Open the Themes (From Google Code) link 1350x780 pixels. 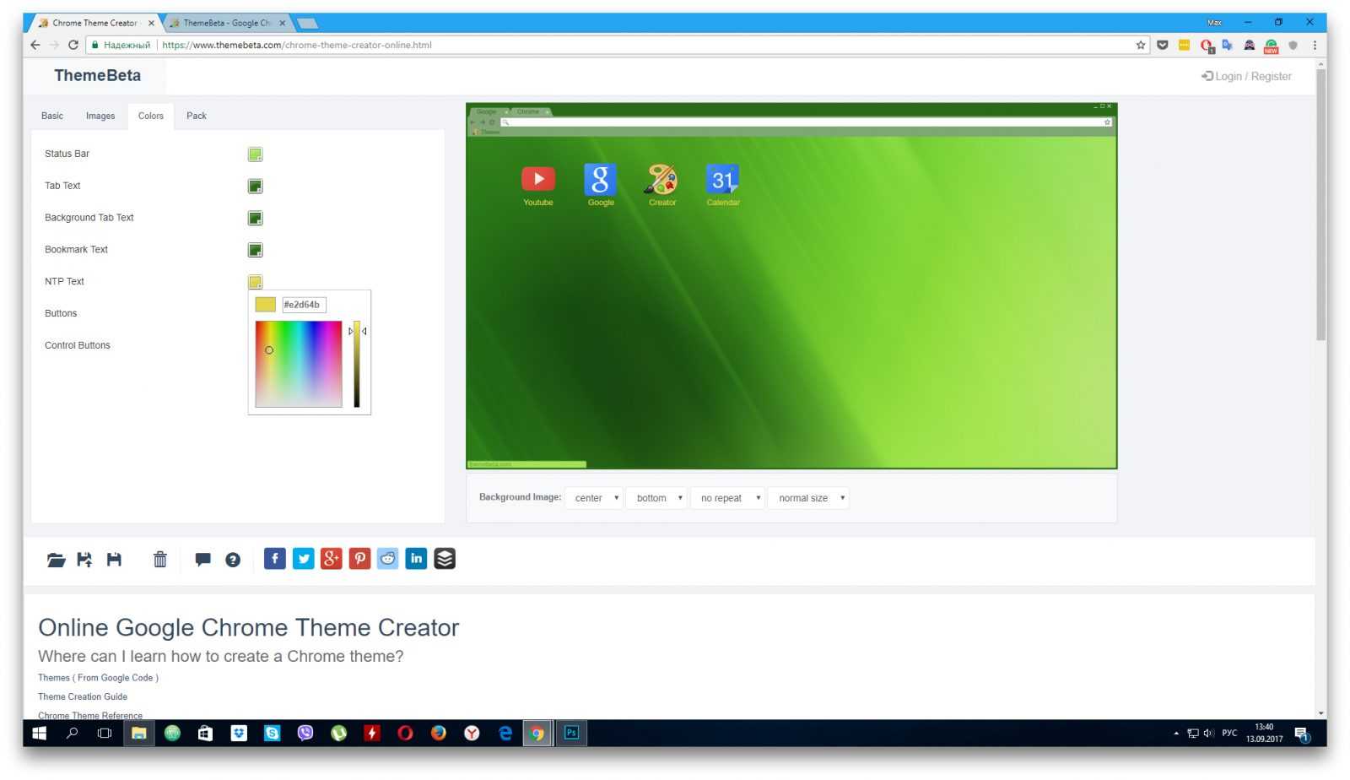pyautogui.click(x=98, y=678)
